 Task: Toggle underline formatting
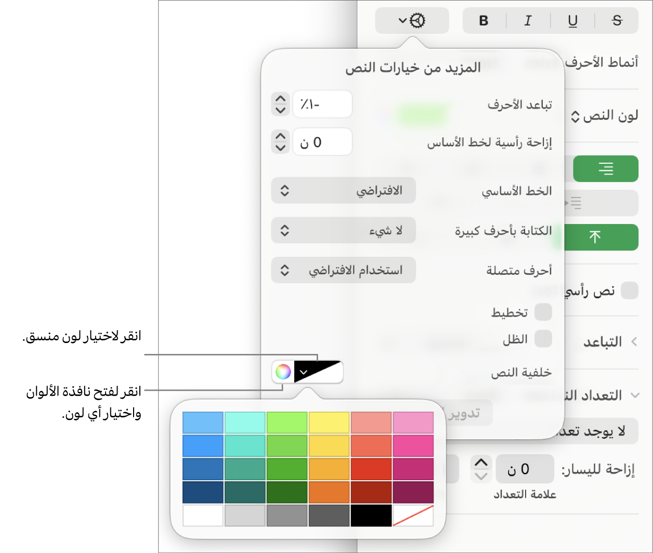click(x=572, y=21)
